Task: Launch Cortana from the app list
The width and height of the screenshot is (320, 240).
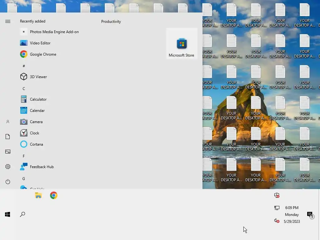Action: point(32,144)
